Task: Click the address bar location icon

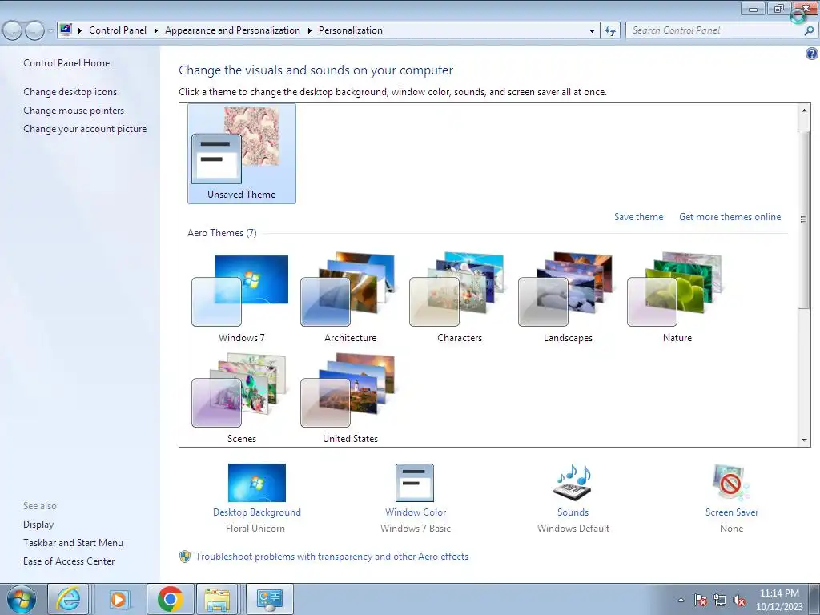Action: coord(66,30)
